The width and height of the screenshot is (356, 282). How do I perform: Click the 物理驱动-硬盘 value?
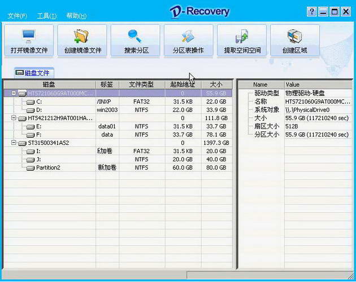point(305,93)
